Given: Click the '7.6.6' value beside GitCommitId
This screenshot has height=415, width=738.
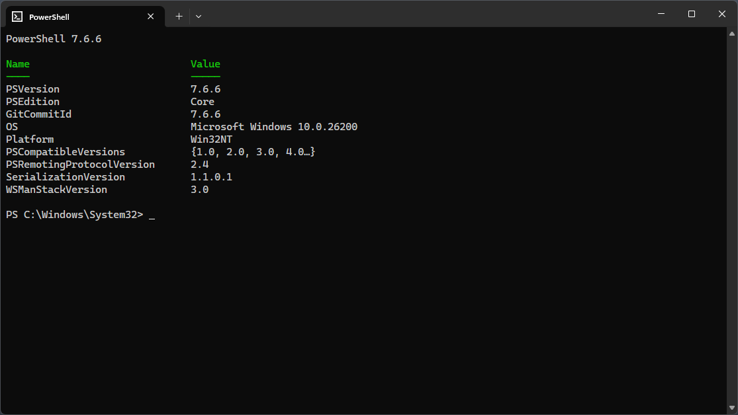Looking at the screenshot, I should tap(205, 114).
